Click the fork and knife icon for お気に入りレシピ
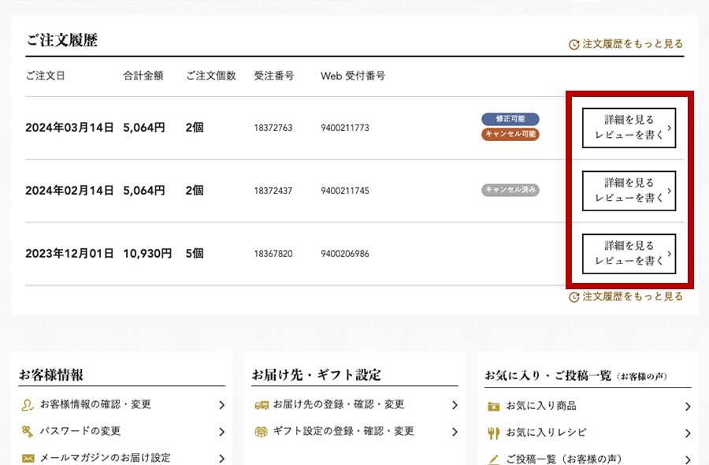This screenshot has width=709, height=465. pyautogui.click(x=494, y=433)
